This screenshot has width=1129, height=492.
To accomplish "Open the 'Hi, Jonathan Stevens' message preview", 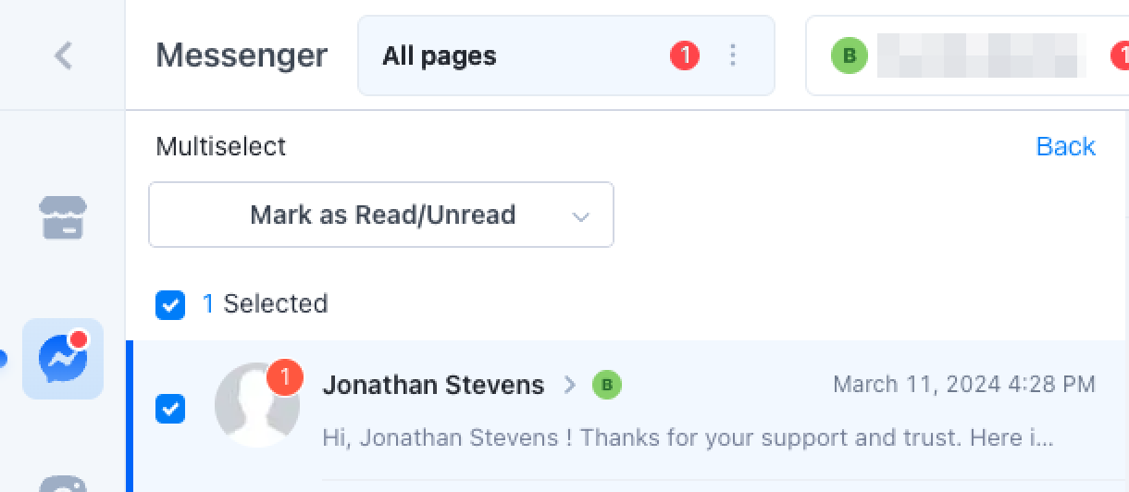I will (x=688, y=437).
